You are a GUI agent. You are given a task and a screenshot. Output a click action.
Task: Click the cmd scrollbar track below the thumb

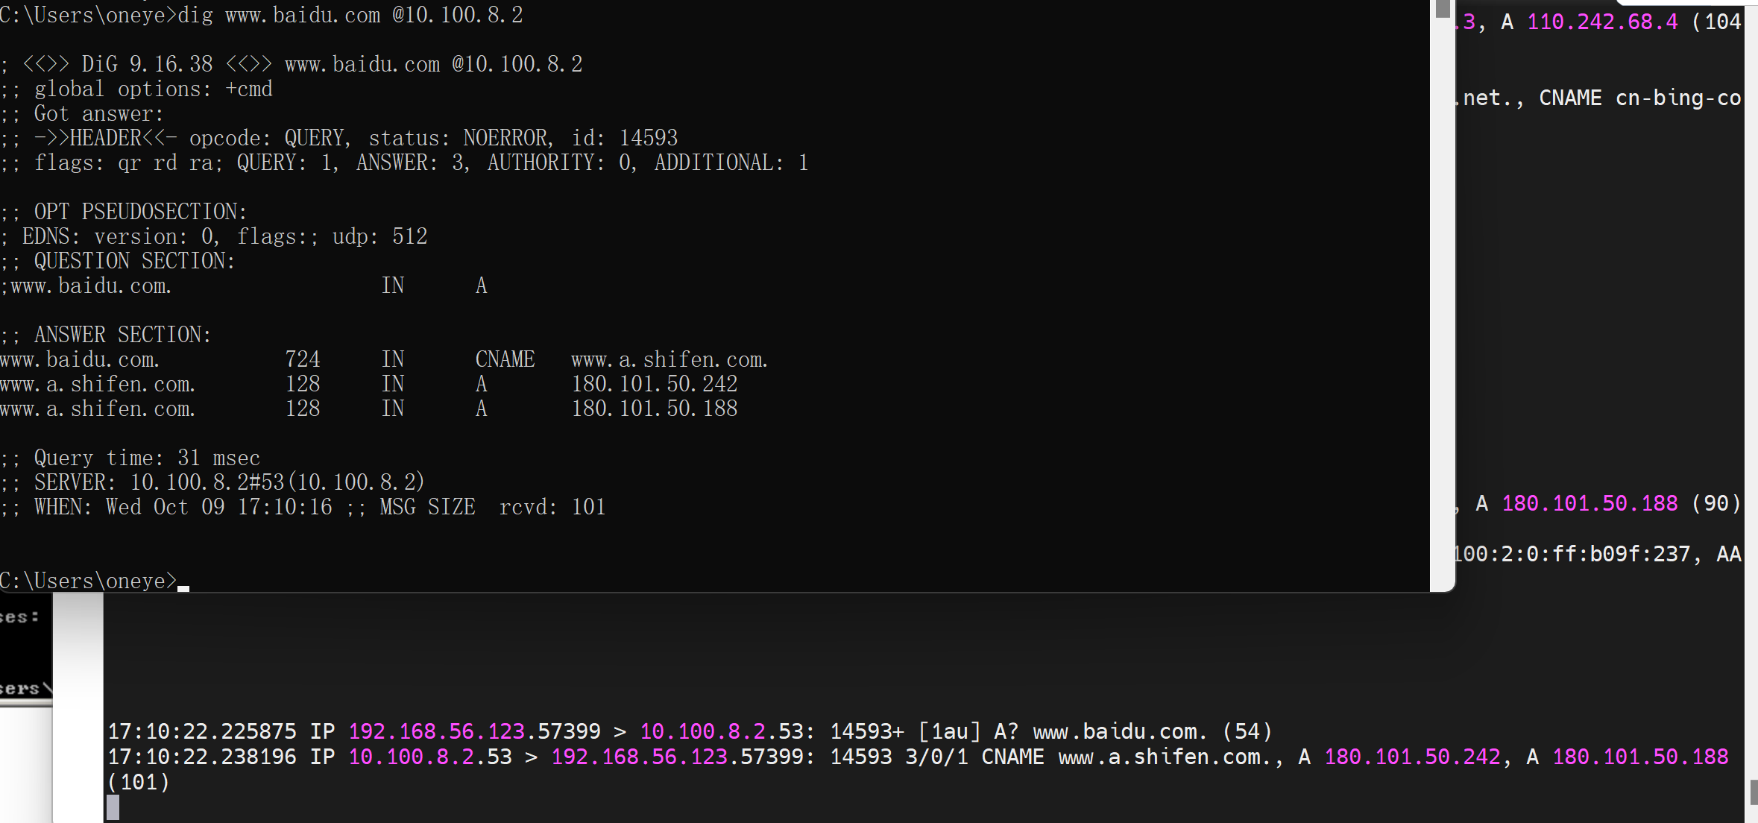pos(1442,298)
